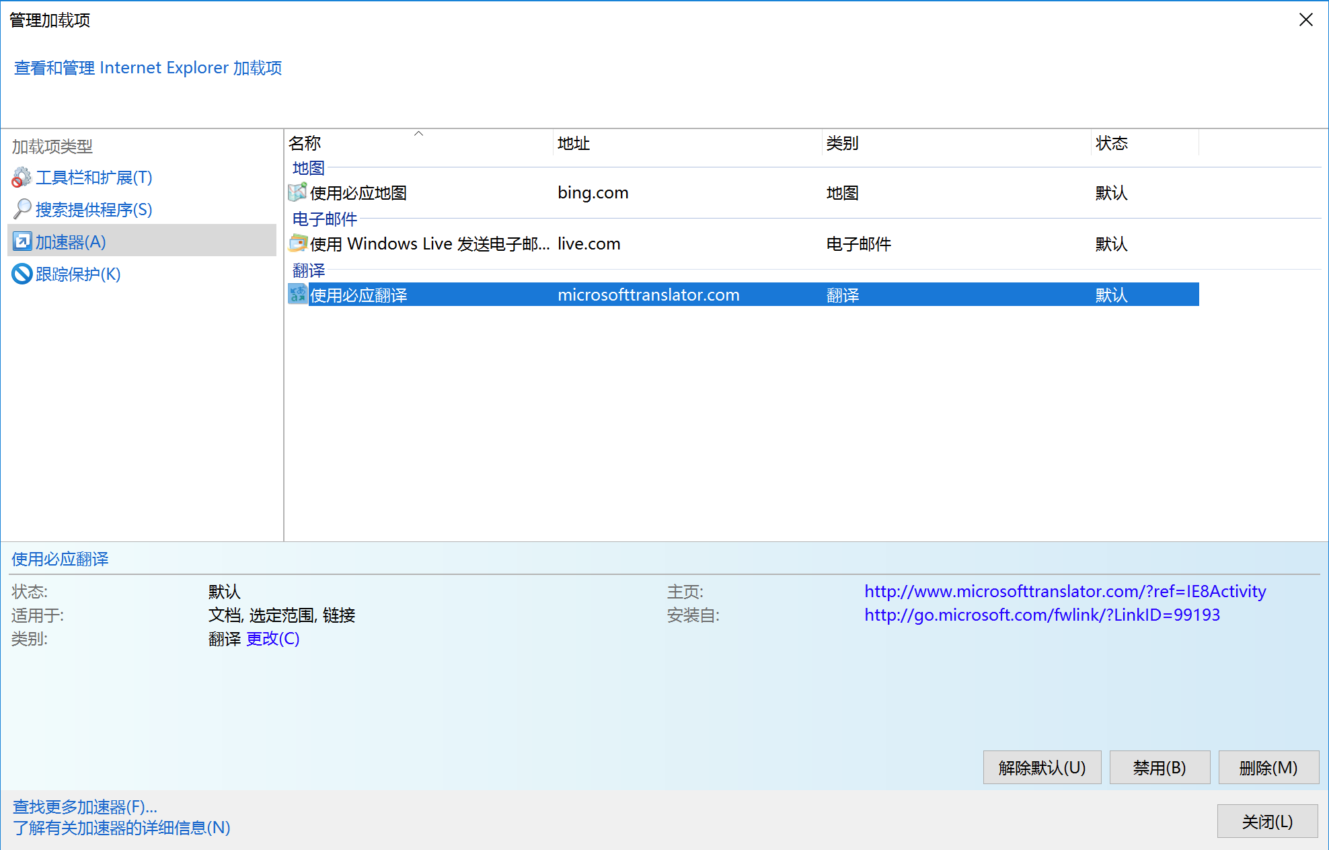Click the Windows Live 电子邮件 icon
Viewport: 1329px width, 850px height.
297,243
